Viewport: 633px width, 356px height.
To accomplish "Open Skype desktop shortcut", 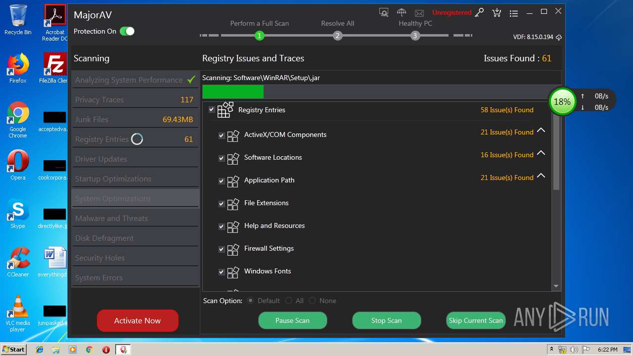I will [x=18, y=214].
